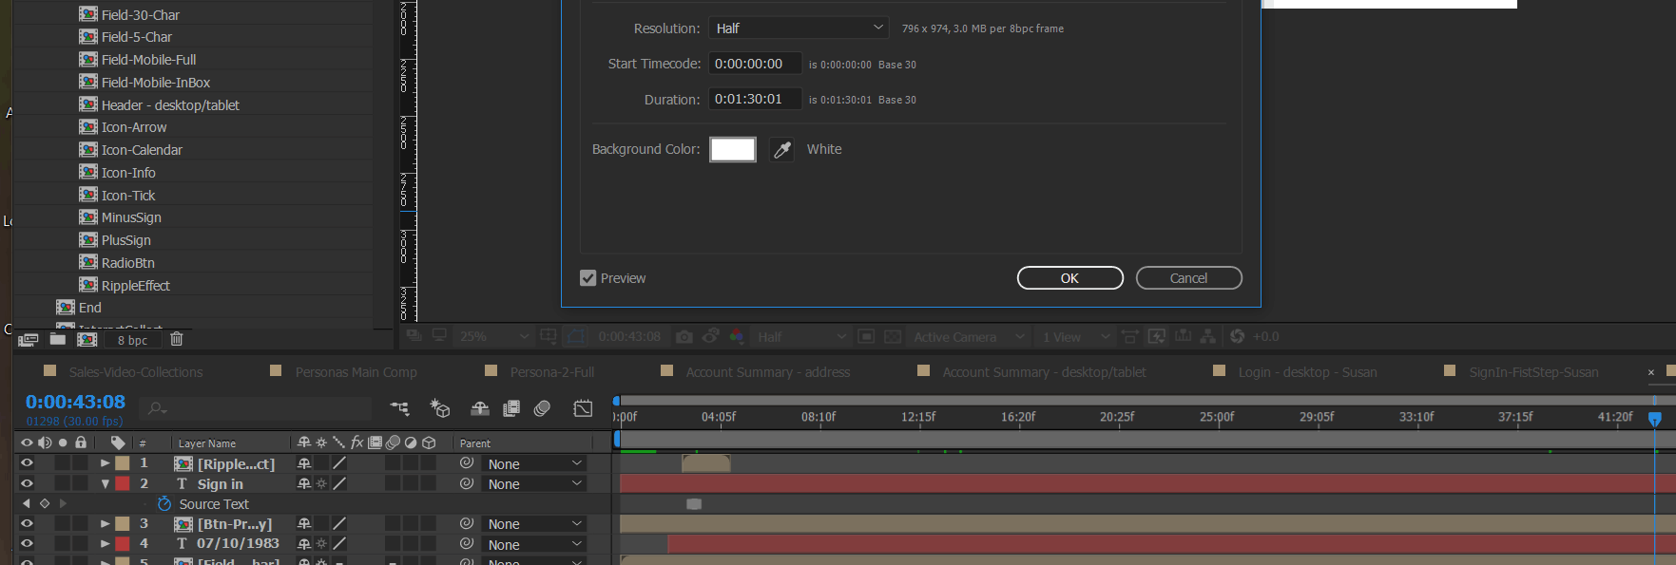Image resolution: width=1676 pixels, height=565 pixels.
Task: Uncheck the Preview checkbox in the dialog
Action: [588, 278]
